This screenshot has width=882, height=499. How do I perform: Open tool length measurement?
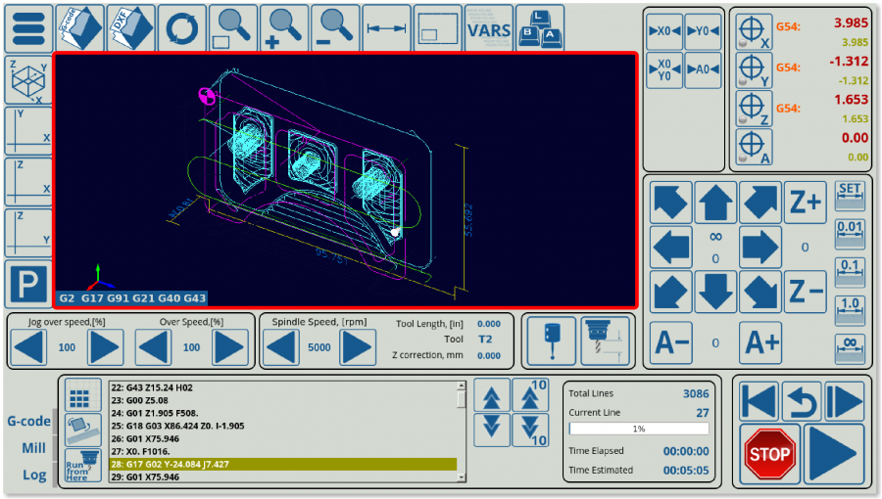pyautogui.click(x=605, y=341)
